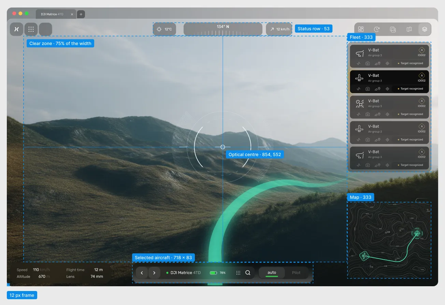The width and height of the screenshot is (445, 305).
Task: Open route pin on highlighted black V-Bat card
Action: [377, 89]
